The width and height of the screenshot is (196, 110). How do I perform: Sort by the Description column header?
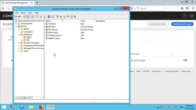pyautogui.click(x=107, y=21)
